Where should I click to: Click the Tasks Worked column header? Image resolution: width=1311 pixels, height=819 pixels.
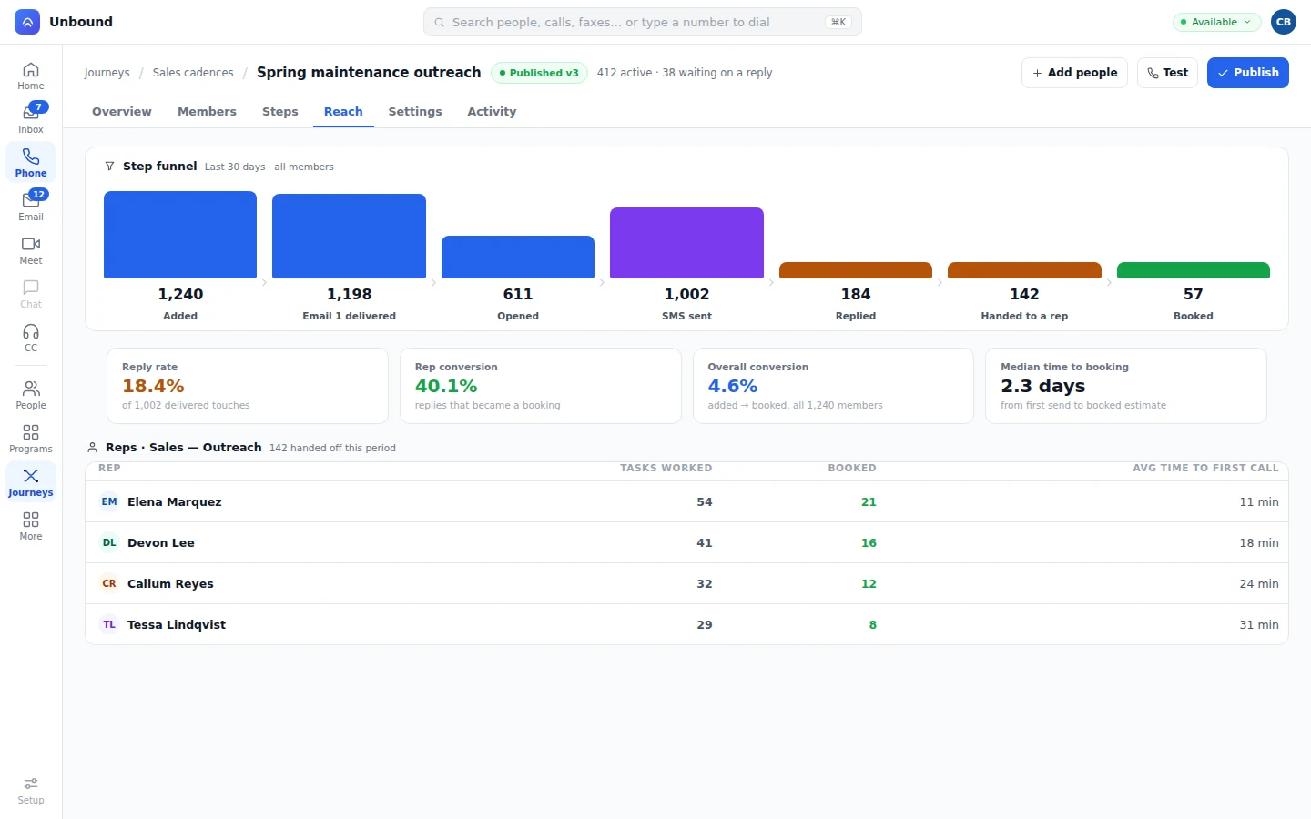[666, 468]
